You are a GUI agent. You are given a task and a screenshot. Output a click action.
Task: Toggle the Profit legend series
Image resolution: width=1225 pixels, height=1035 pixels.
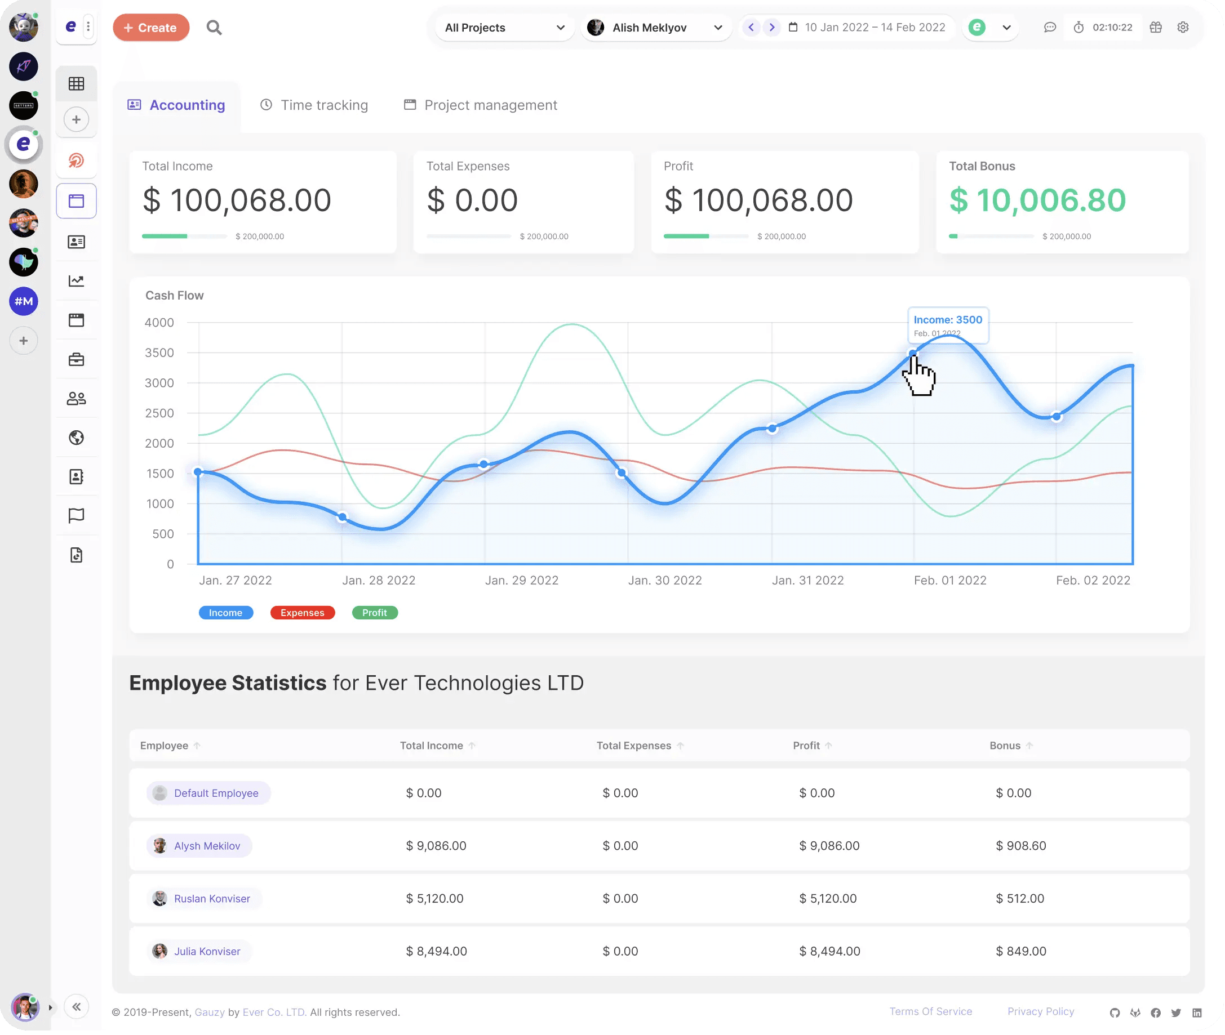375,613
